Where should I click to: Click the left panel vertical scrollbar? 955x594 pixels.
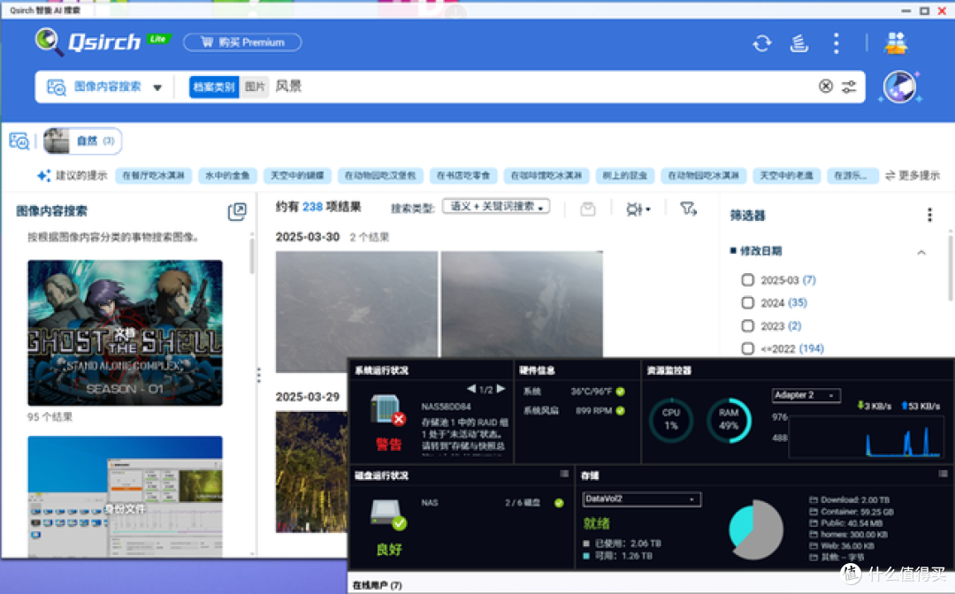tap(251, 255)
